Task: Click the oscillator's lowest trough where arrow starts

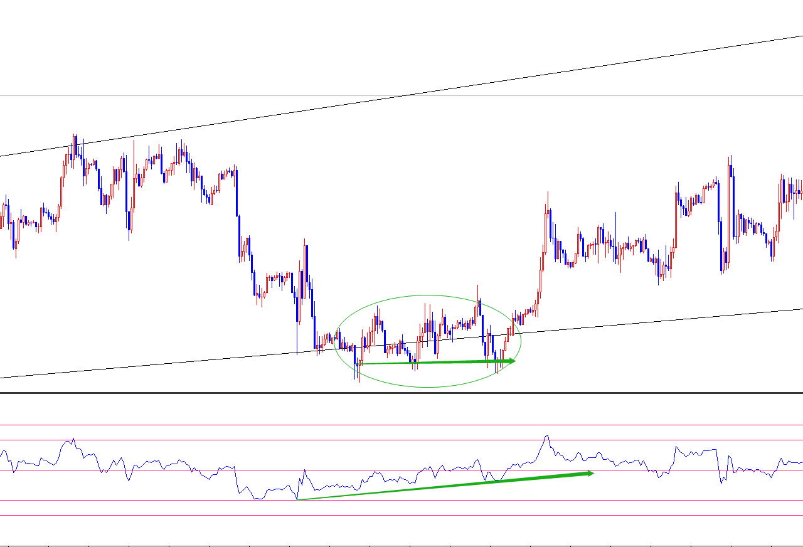Action: (297, 499)
